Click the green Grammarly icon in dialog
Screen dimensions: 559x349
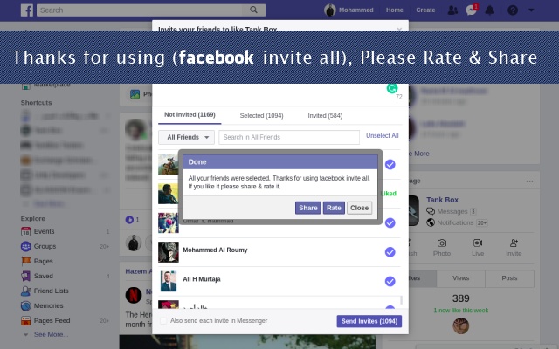(392, 88)
